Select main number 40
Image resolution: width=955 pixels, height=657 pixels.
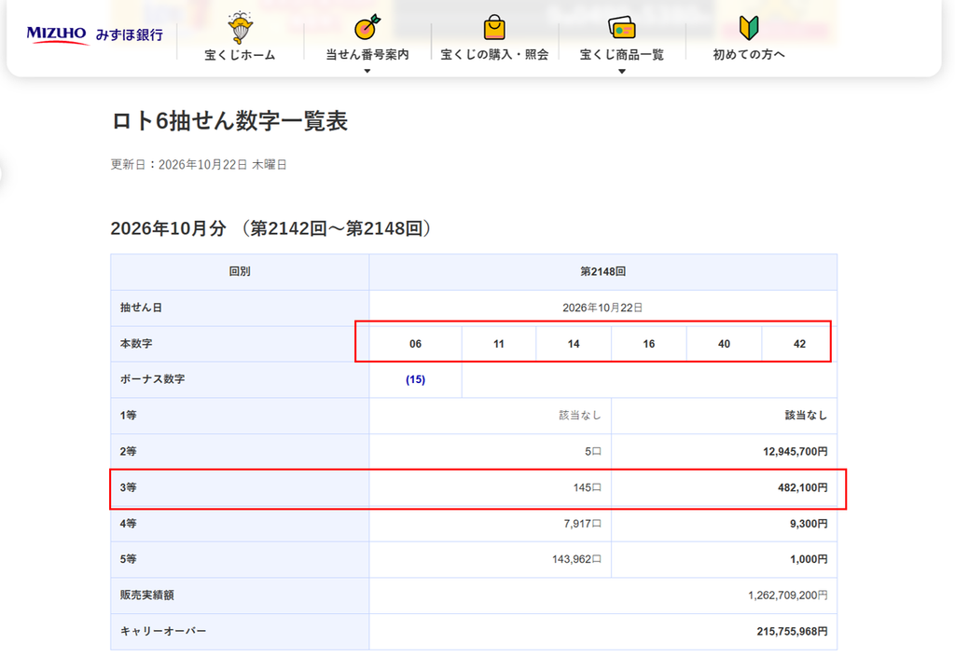point(724,344)
